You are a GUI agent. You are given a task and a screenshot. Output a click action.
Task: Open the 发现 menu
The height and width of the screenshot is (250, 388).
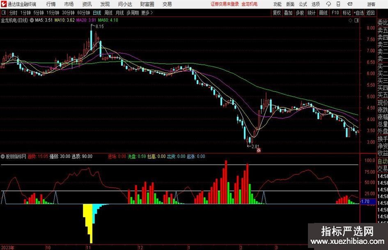tap(105, 4)
